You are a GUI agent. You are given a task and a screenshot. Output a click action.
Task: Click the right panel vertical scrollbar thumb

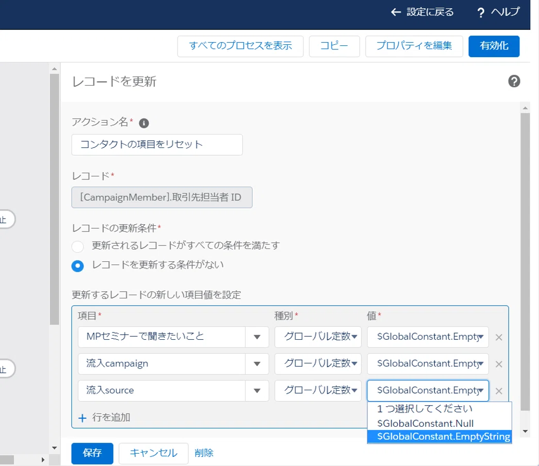pos(525,262)
